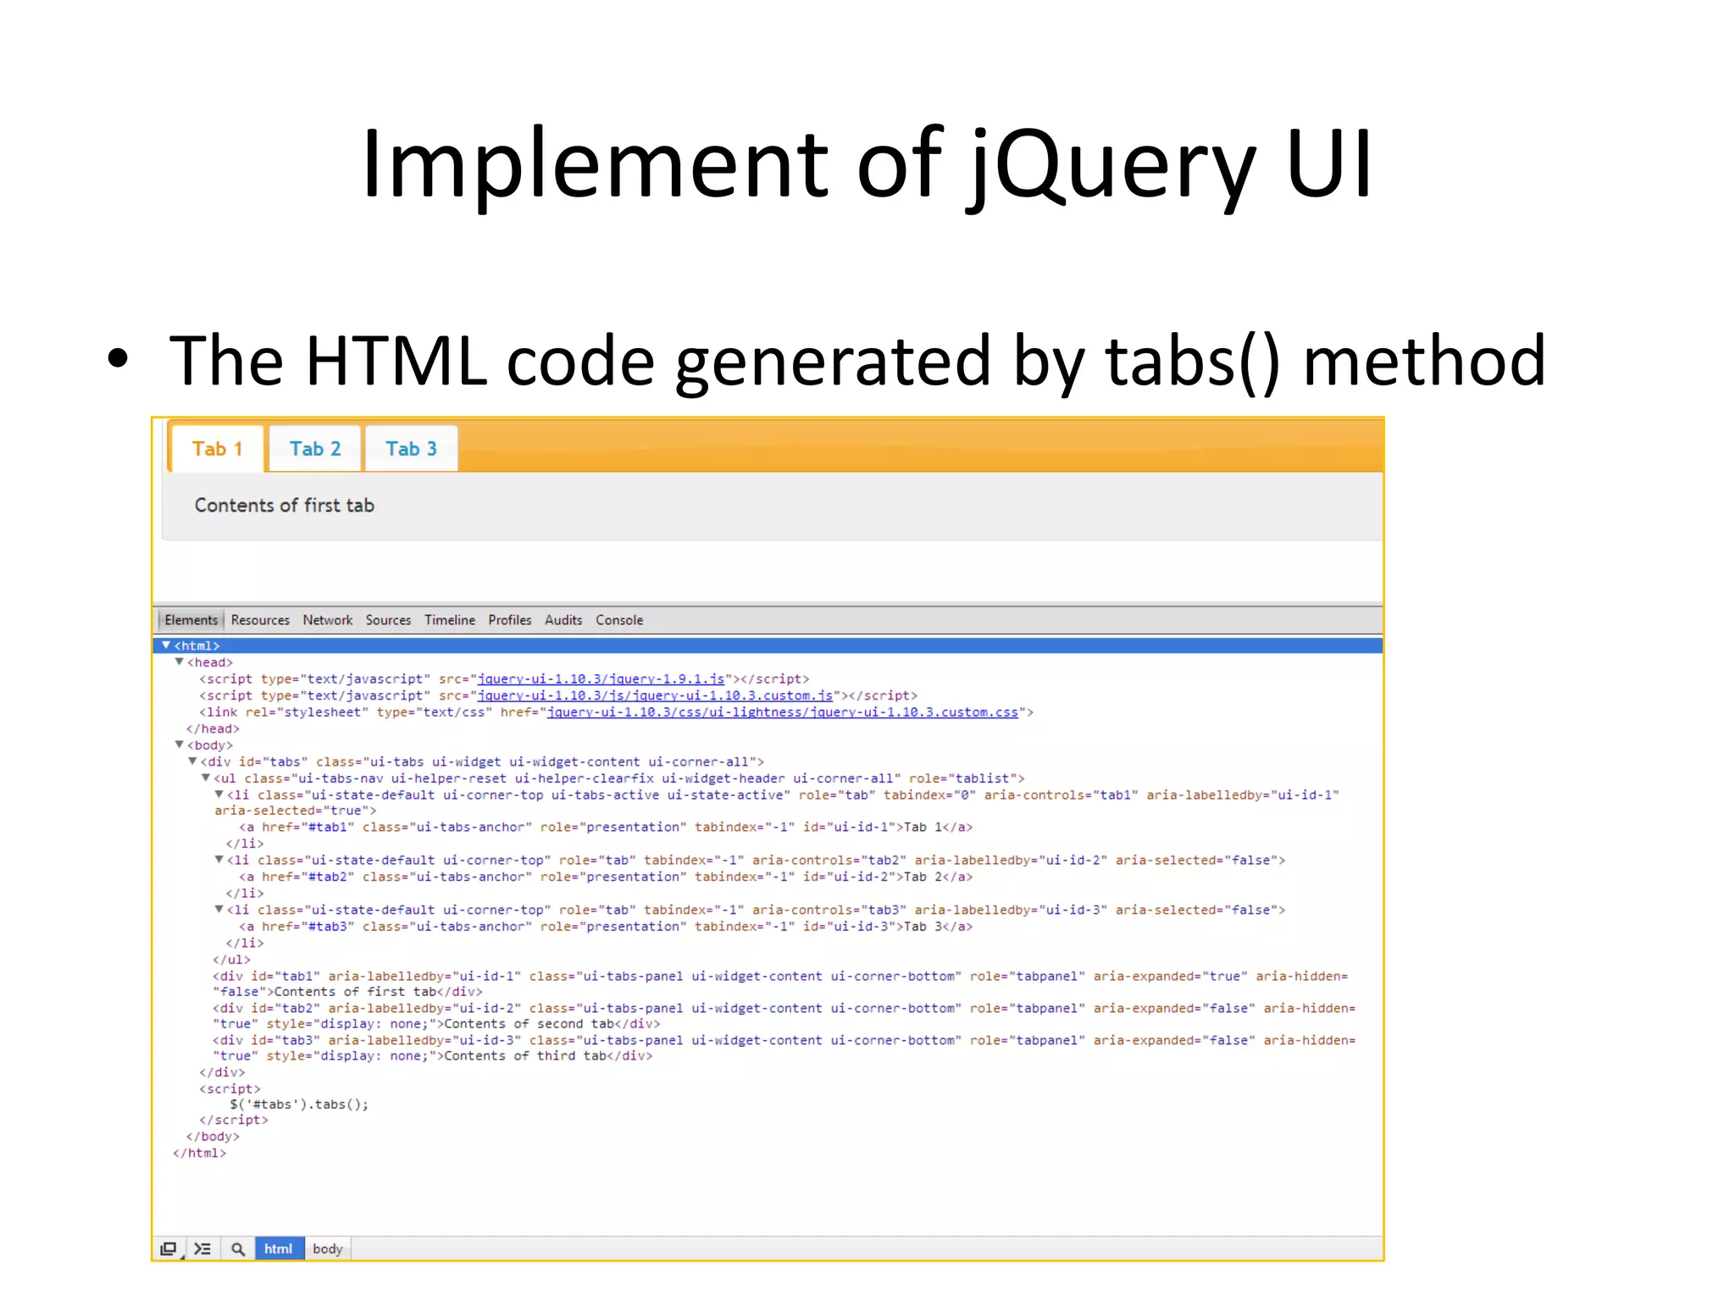Select the $('#tabs').tabs(); script line
Screen dimensions: 1735x1301
pyautogui.click(x=299, y=1104)
